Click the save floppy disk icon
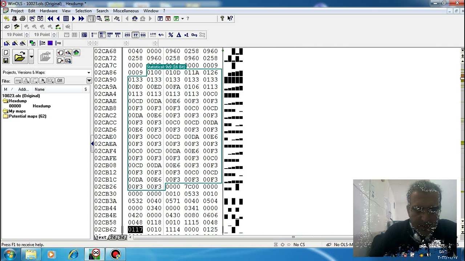Screen dimensions: 465x261 pyautogui.click(x=6, y=61)
